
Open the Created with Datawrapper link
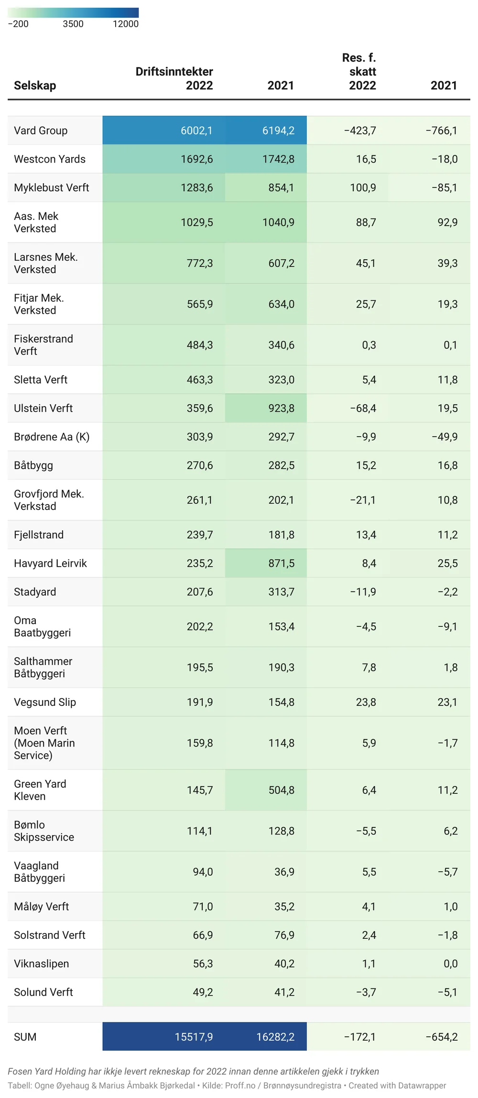point(397,1086)
